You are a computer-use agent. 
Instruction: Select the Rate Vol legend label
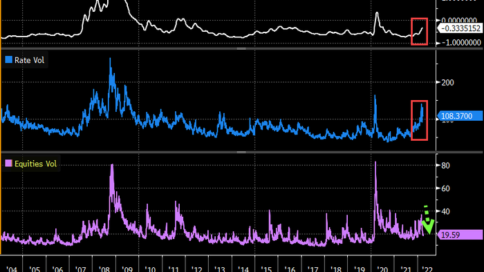pyautogui.click(x=29, y=60)
